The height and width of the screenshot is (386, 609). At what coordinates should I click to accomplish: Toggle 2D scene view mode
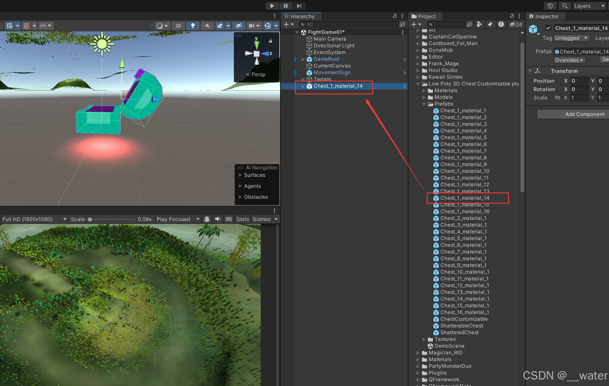coord(178,26)
